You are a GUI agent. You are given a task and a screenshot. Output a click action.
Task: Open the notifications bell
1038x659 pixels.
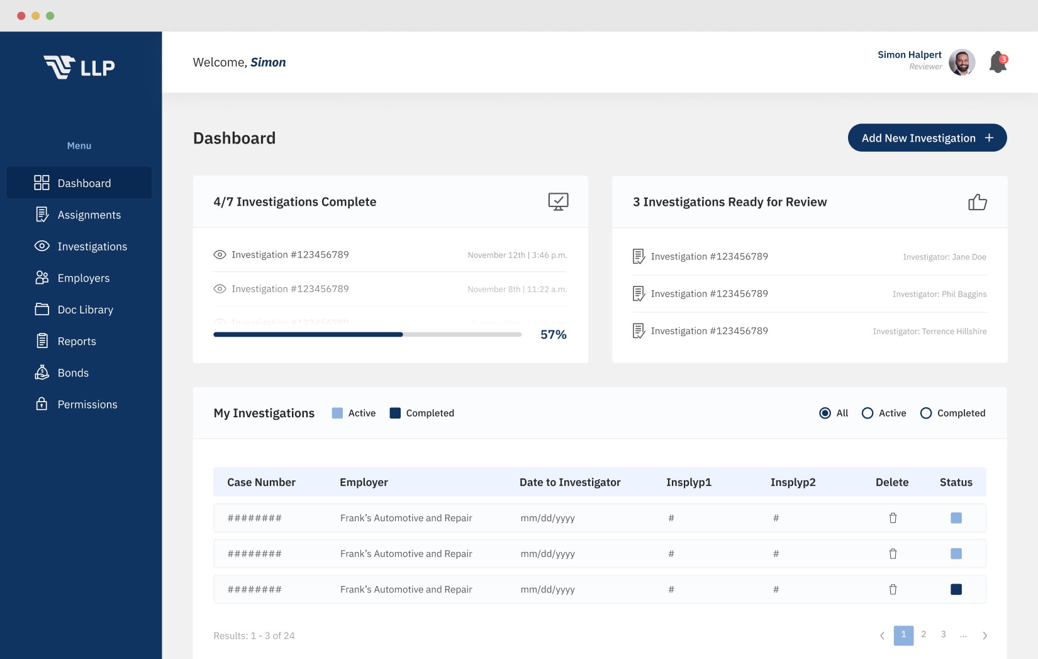pyautogui.click(x=998, y=62)
